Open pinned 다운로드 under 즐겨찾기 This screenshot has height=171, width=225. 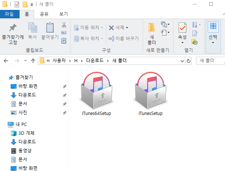[27, 95]
